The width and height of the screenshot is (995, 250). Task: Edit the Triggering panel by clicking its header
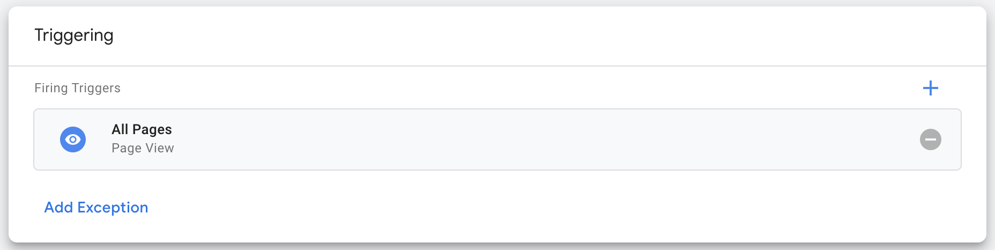497,36
